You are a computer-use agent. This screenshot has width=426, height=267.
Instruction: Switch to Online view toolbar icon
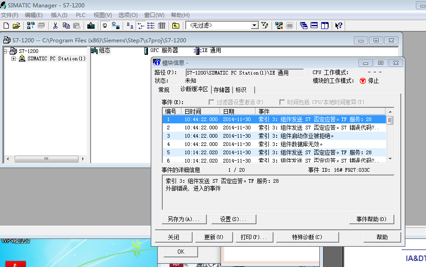pos(116,26)
